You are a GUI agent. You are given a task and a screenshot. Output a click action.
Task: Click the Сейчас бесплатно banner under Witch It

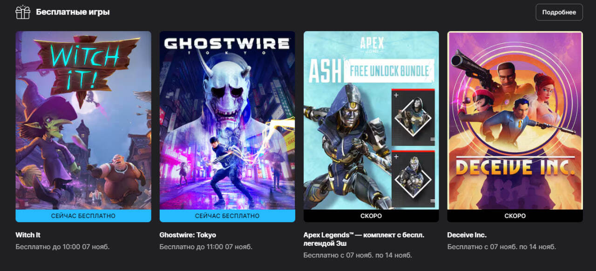[83, 216]
